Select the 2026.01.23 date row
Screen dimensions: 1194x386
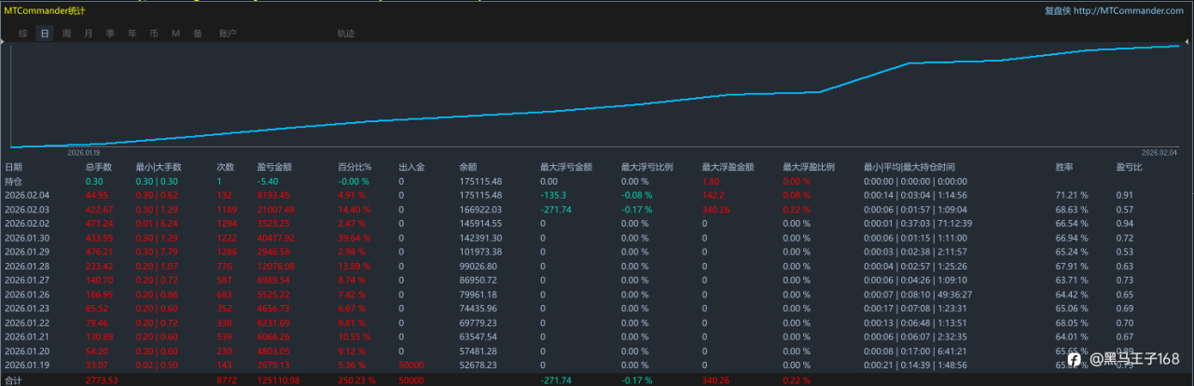[597, 310]
